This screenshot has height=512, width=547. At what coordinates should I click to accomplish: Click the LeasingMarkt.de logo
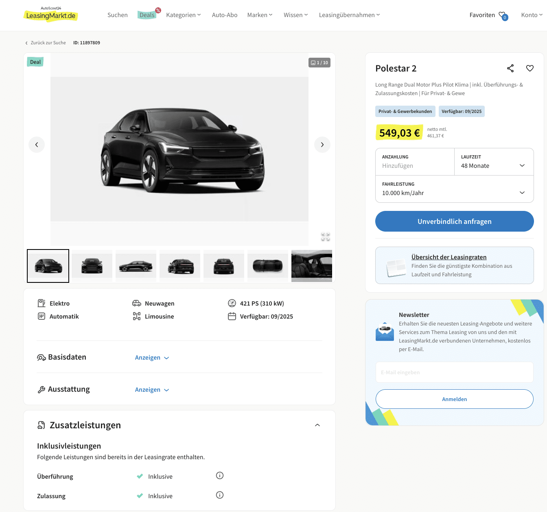coord(50,14)
